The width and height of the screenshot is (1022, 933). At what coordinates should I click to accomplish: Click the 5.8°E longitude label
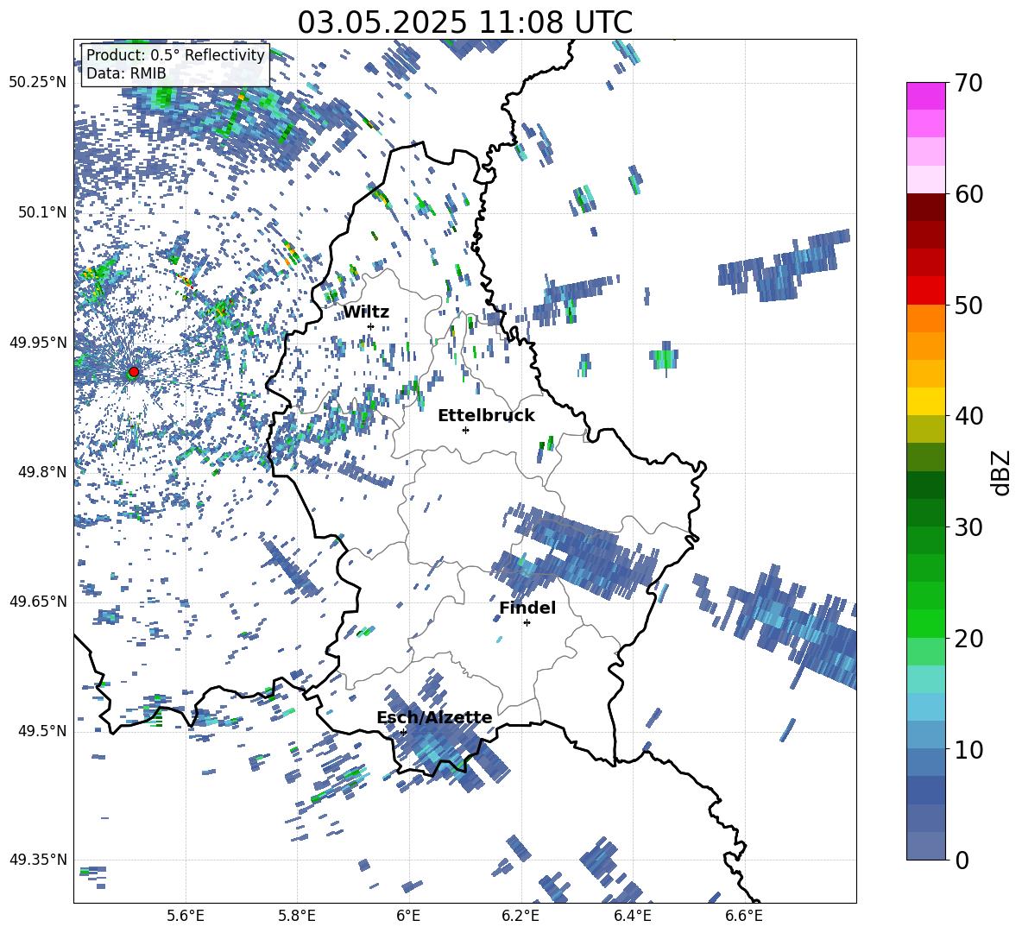point(297,916)
